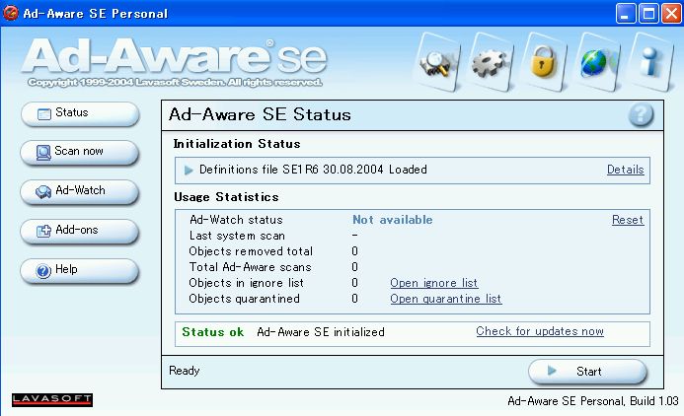The image size is (684, 416).
Task: Open the Help section
Action: (x=80, y=270)
